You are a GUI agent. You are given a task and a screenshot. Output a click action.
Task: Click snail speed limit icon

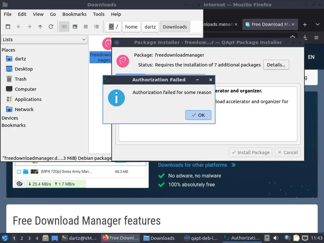pos(20,184)
